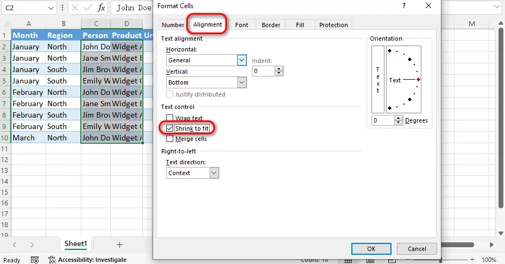
Task: Click Accessibility: Investigate status text
Action: [x=92, y=260]
